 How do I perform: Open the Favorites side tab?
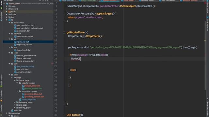click(1, 96)
